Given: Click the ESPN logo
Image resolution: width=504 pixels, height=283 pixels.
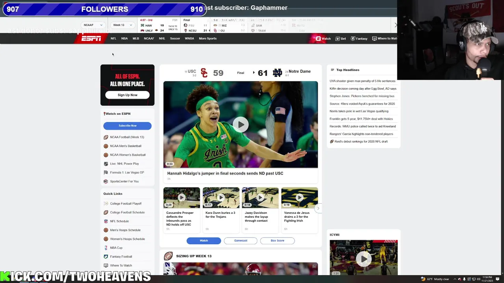Looking at the screenshot, I should 91,39.
